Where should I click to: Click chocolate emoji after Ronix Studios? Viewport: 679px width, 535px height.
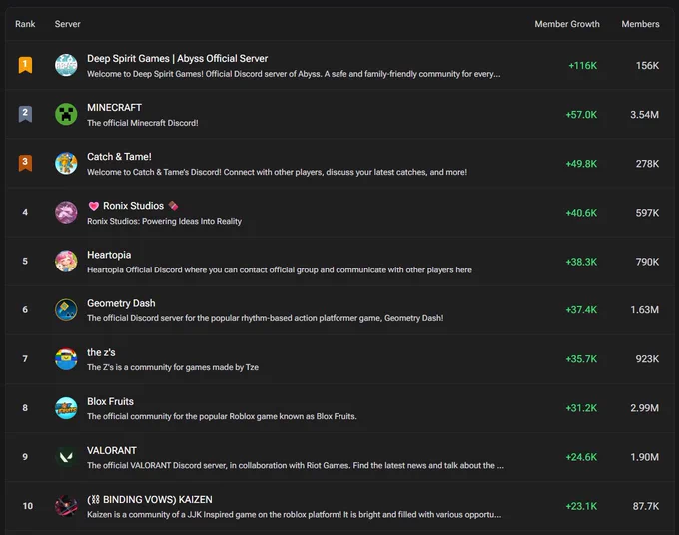173,206
